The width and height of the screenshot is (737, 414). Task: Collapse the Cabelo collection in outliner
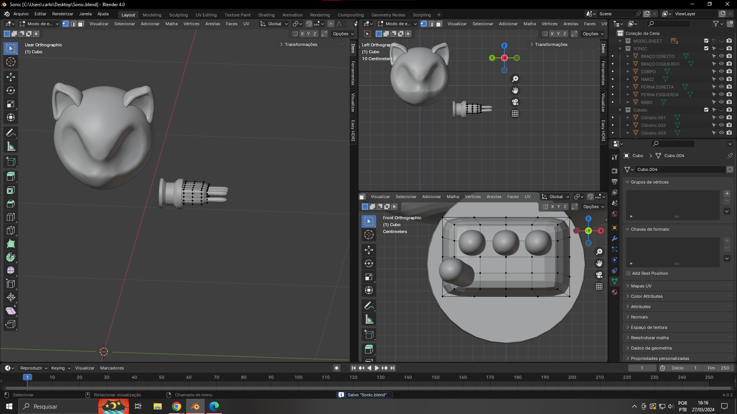click(x=620, y=110)
